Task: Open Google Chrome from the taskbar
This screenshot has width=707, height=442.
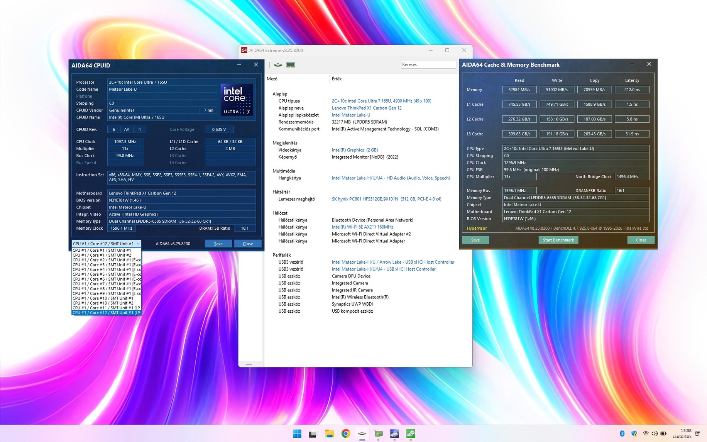Action: (346, 434)
